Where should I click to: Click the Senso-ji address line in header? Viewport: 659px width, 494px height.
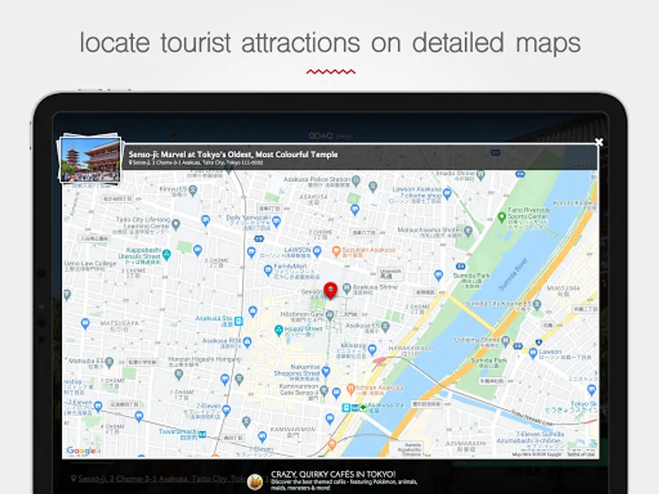pos(196,163)
